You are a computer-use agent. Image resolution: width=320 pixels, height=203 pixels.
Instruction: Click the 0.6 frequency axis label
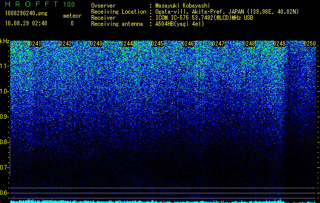click(4, 193)
